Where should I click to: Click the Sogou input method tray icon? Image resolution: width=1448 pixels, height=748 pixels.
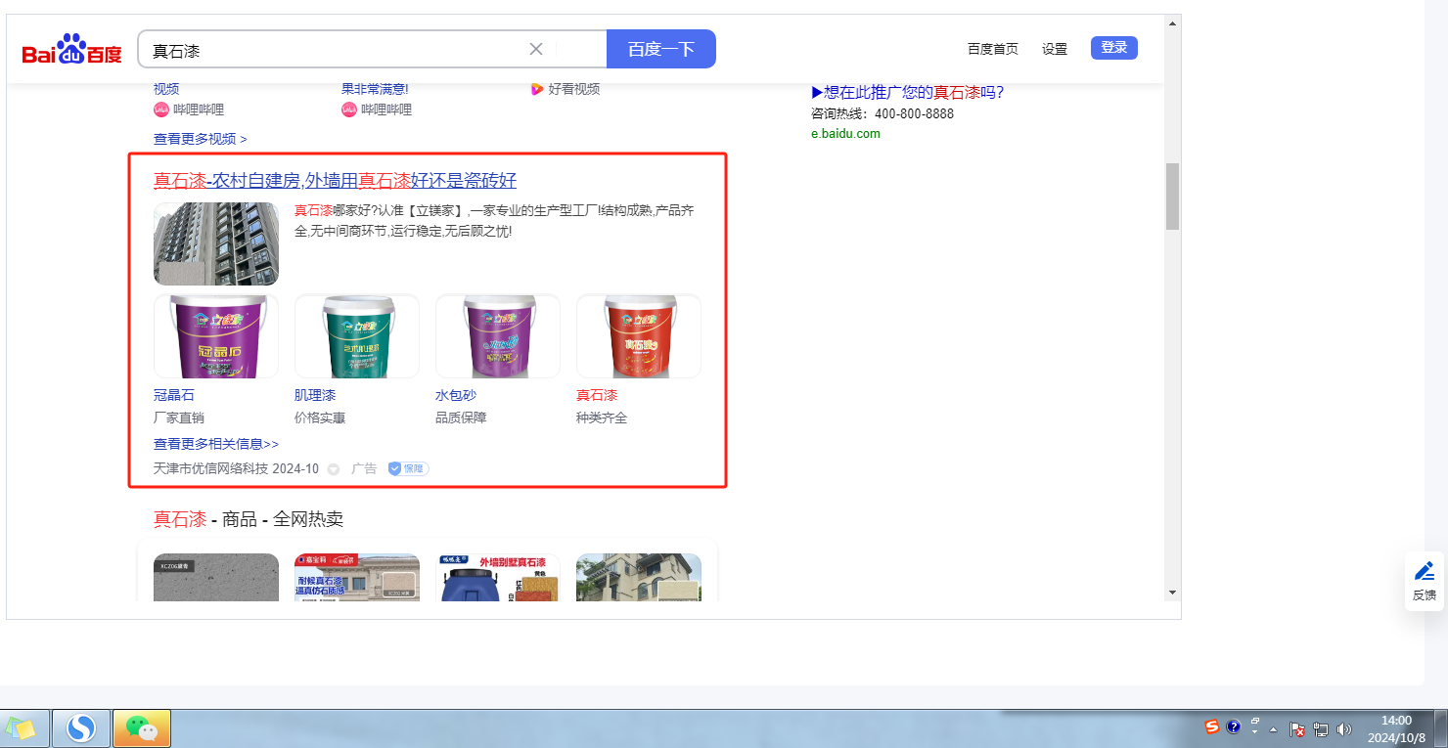(x=1212, y=727)
